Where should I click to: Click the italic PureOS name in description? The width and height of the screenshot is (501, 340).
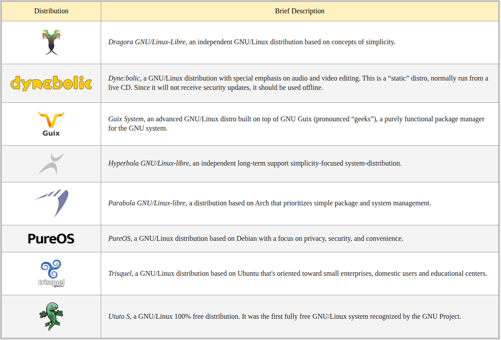(119, 239)
